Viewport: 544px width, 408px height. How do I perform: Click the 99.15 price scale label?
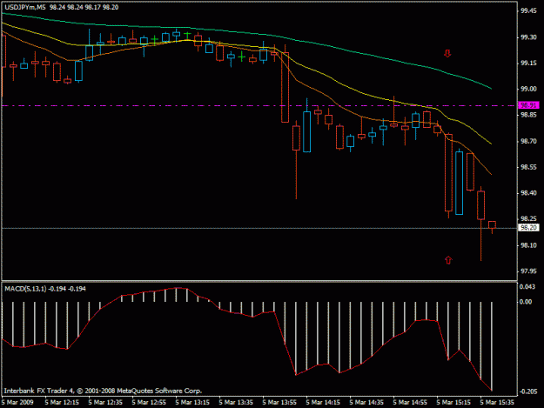click(x=528, y=64)
